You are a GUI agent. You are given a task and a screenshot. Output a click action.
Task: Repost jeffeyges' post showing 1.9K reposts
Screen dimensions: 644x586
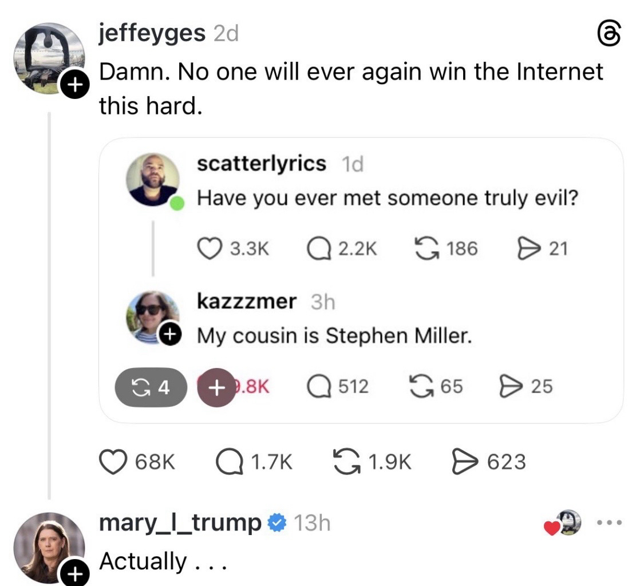tap(347, 461)
